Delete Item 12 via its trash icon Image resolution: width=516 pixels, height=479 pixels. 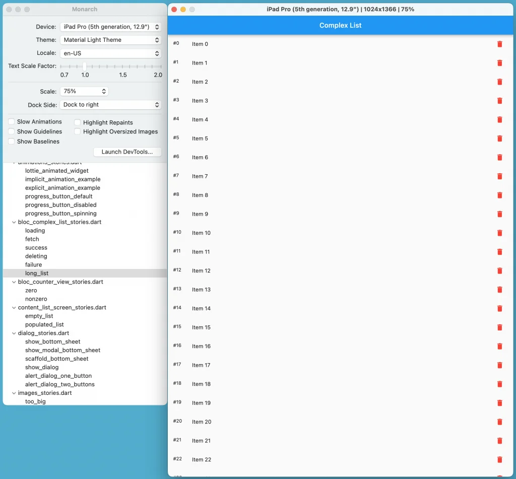[499, 271]
